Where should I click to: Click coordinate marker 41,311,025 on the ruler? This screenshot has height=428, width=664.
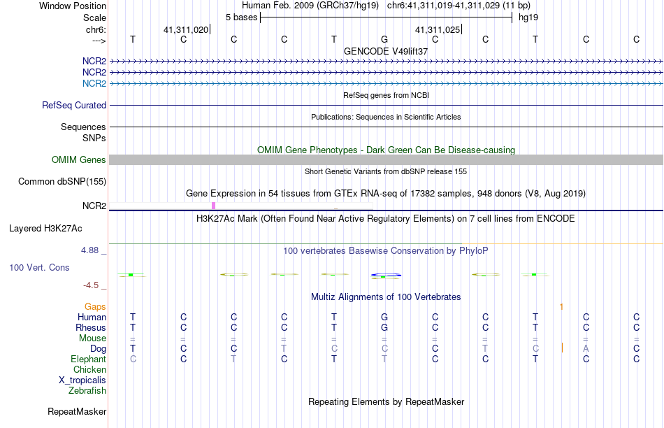coord(438,29)
